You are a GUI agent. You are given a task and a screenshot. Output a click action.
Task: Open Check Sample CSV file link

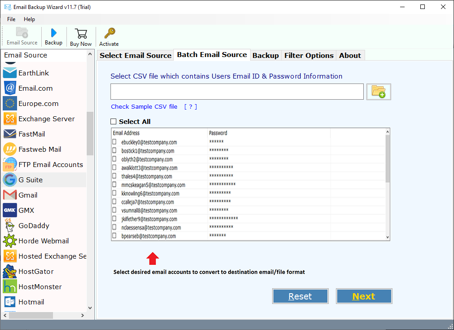pyautogui.click(x=144, y=106)
